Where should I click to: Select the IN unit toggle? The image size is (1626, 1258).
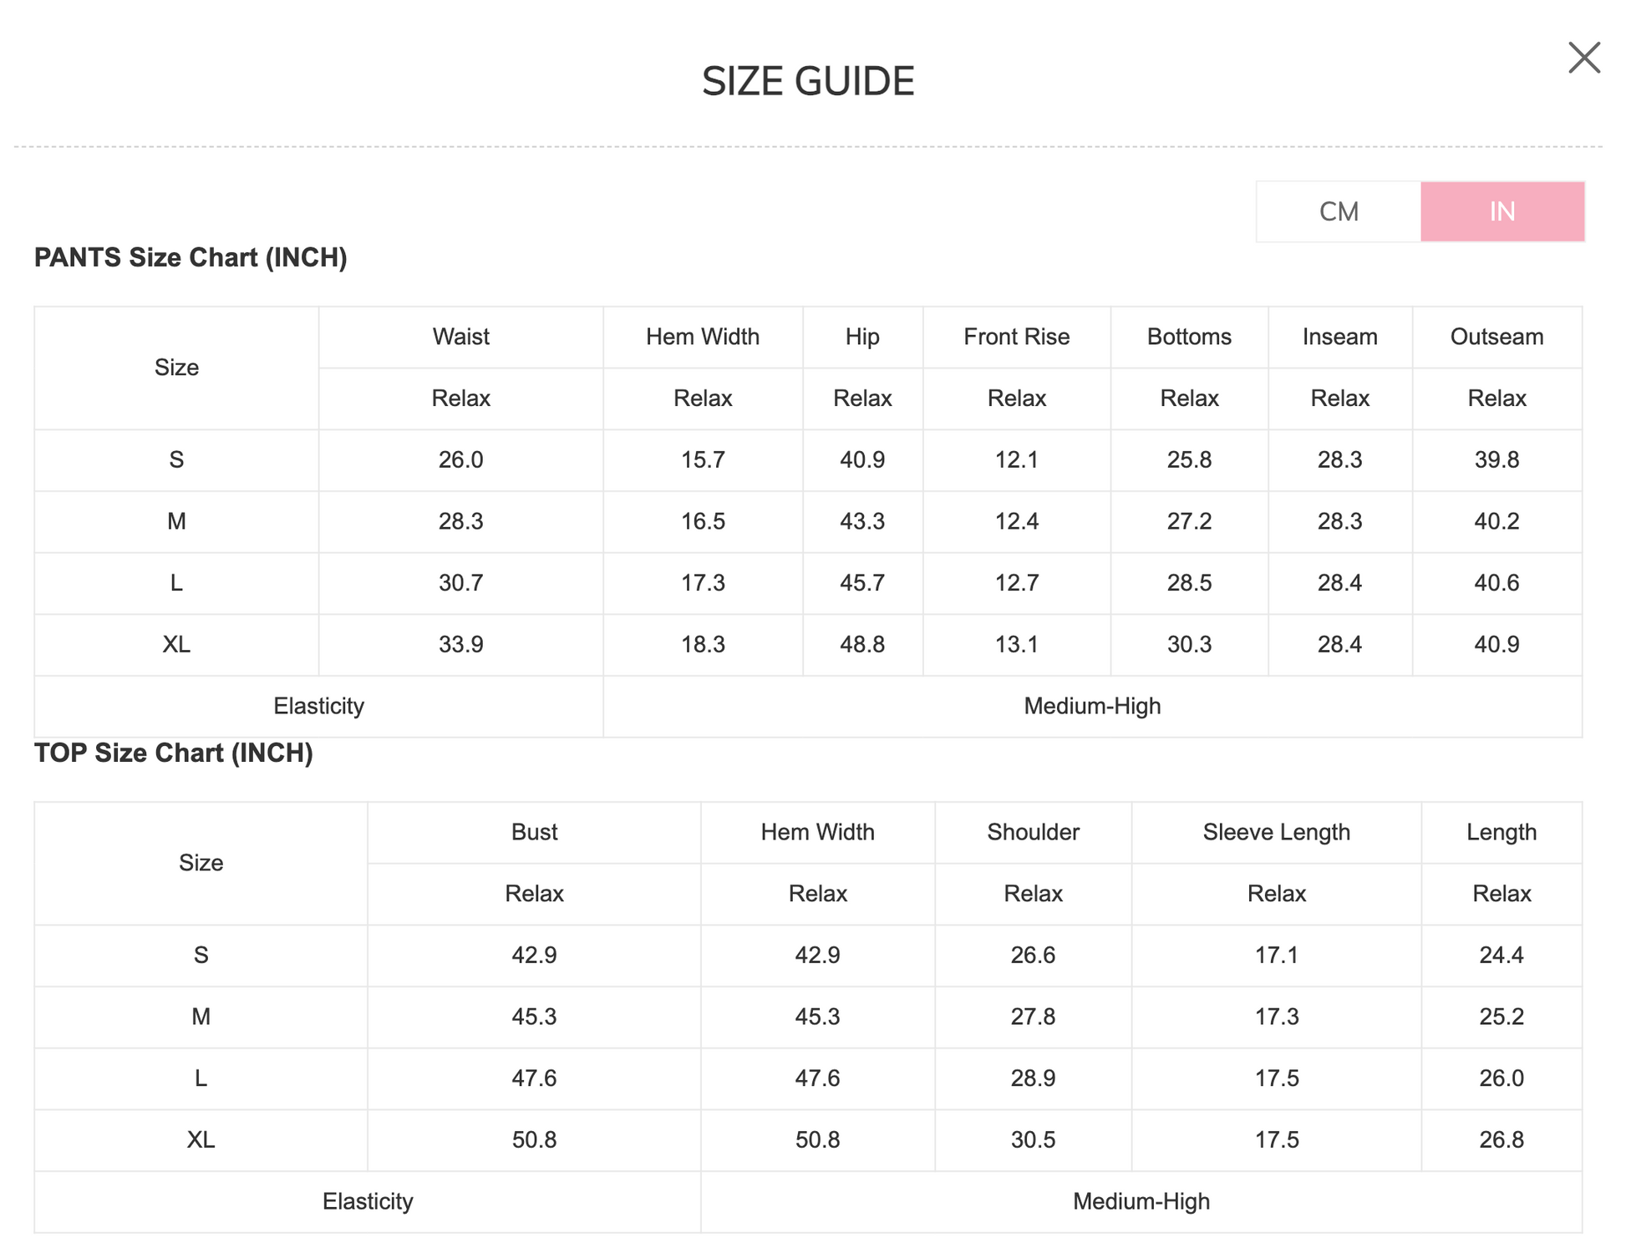pos(1502,212)
